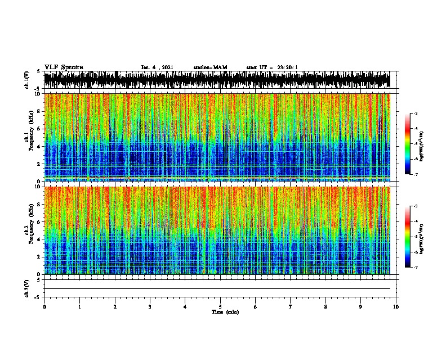Click time axis tick label '0'
This screenshot has height=344, width=446.
(44, 306)
